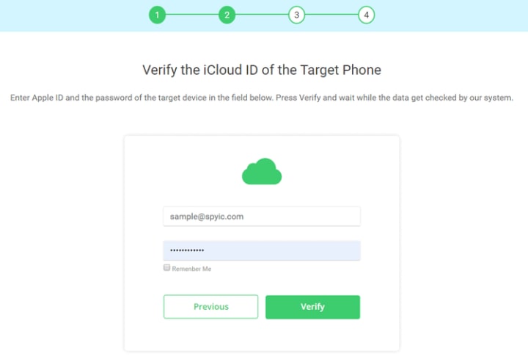
Task: Go to completed step 1 circle
Action: click(x=157, y=15)
